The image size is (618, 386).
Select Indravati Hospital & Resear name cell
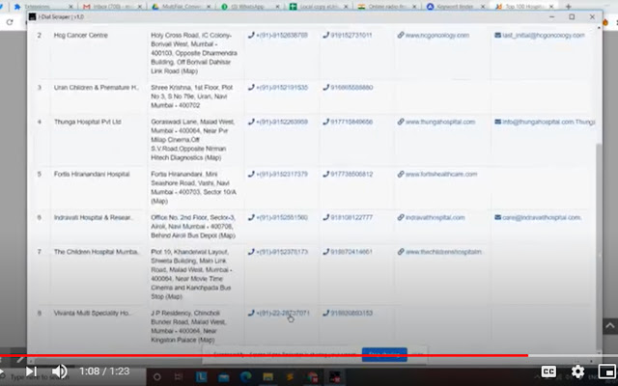94,217
